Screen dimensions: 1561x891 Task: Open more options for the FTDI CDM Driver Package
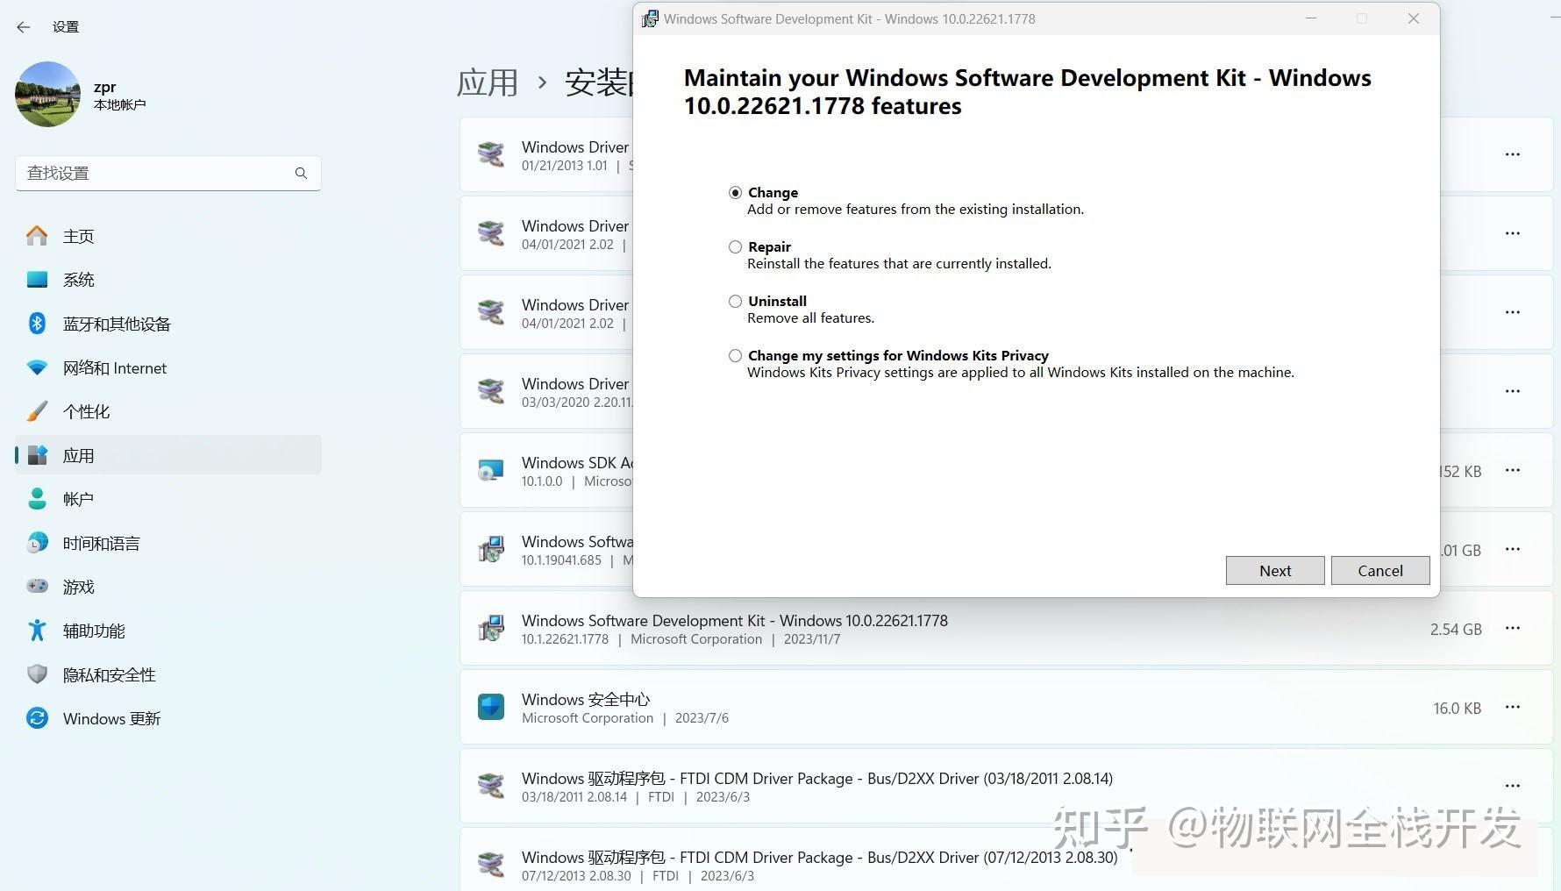(1513, 785)
